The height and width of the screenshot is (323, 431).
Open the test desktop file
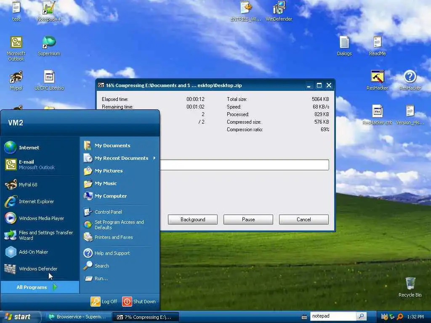click(16, 11)
